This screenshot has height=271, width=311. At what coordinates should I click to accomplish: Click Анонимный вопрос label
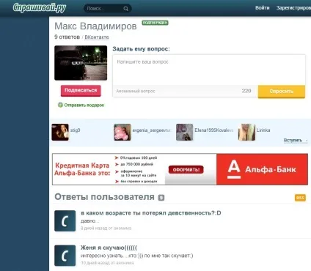pos(136,91)
